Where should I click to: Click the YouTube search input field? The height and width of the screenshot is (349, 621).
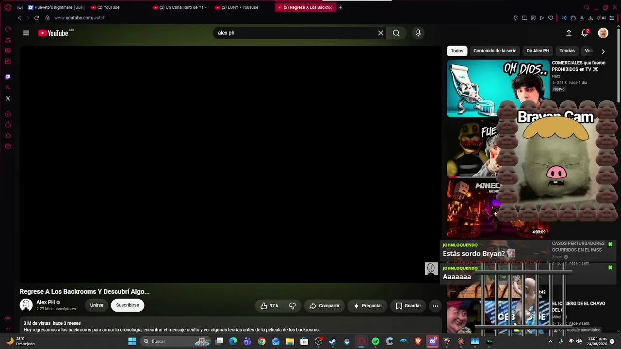pyautogui.click(x=296, y=33)
